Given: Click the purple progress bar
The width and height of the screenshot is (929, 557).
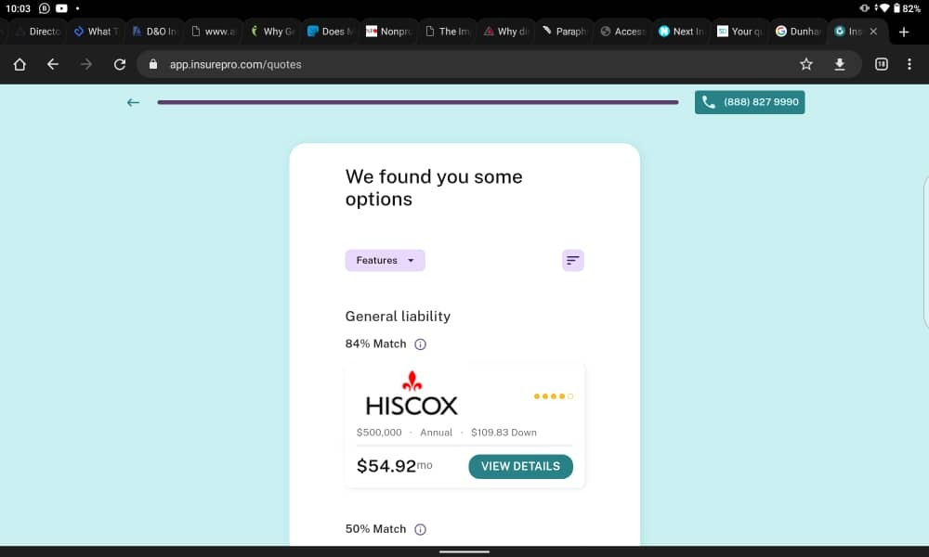Looking at the screenshot, I should [418, 102].
